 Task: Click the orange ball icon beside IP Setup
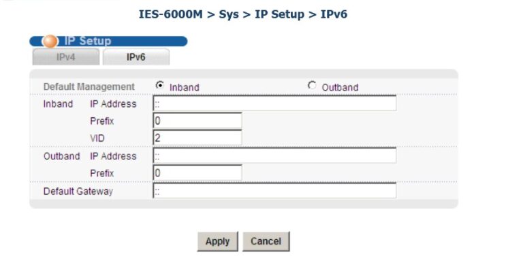click(x=50, y=41)
